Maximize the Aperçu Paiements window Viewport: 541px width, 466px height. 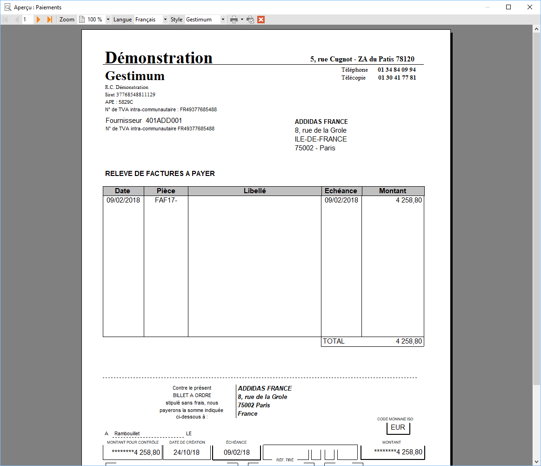click(508, 7)
